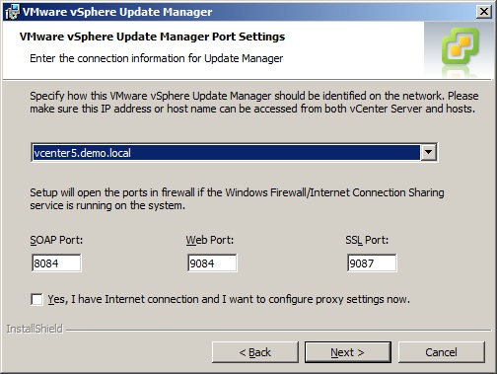The image size is (497, 374).
Task: Click the Port Settings heading text
Action: (152, 37)
